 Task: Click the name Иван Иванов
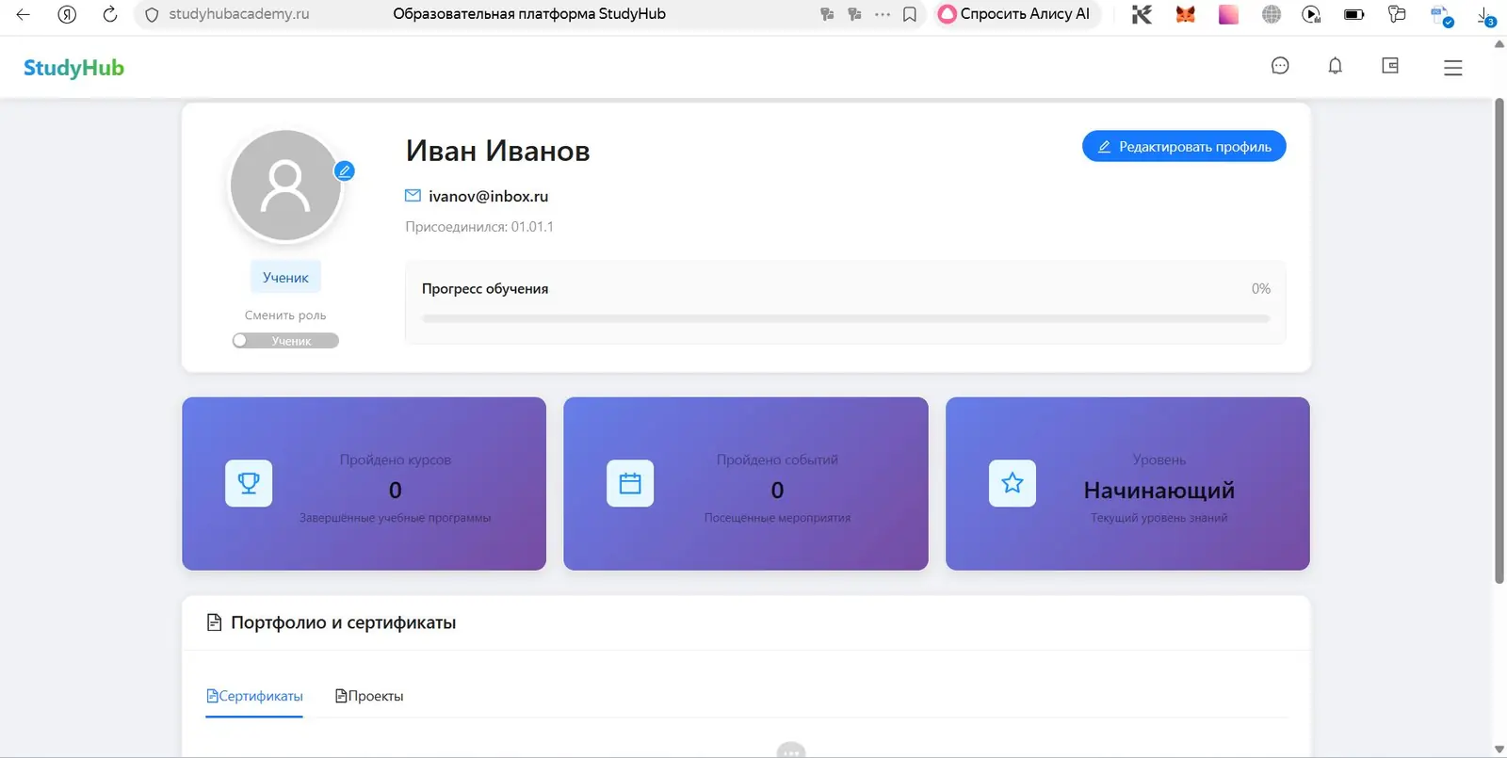click(x=497, y=151)
